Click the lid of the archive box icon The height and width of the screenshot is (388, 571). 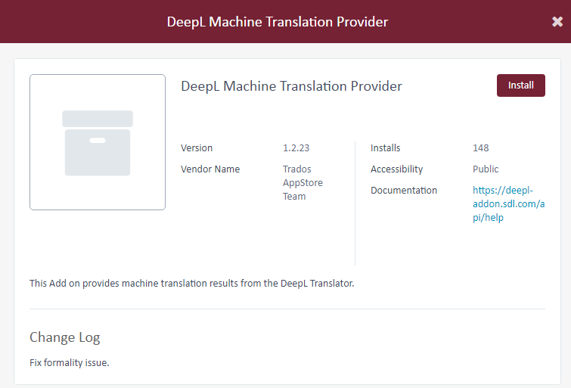[98, 119]
